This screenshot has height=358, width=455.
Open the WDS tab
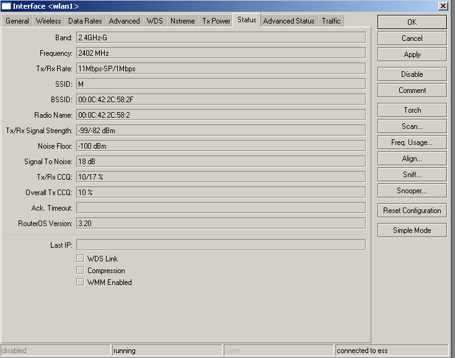(155, 21)
